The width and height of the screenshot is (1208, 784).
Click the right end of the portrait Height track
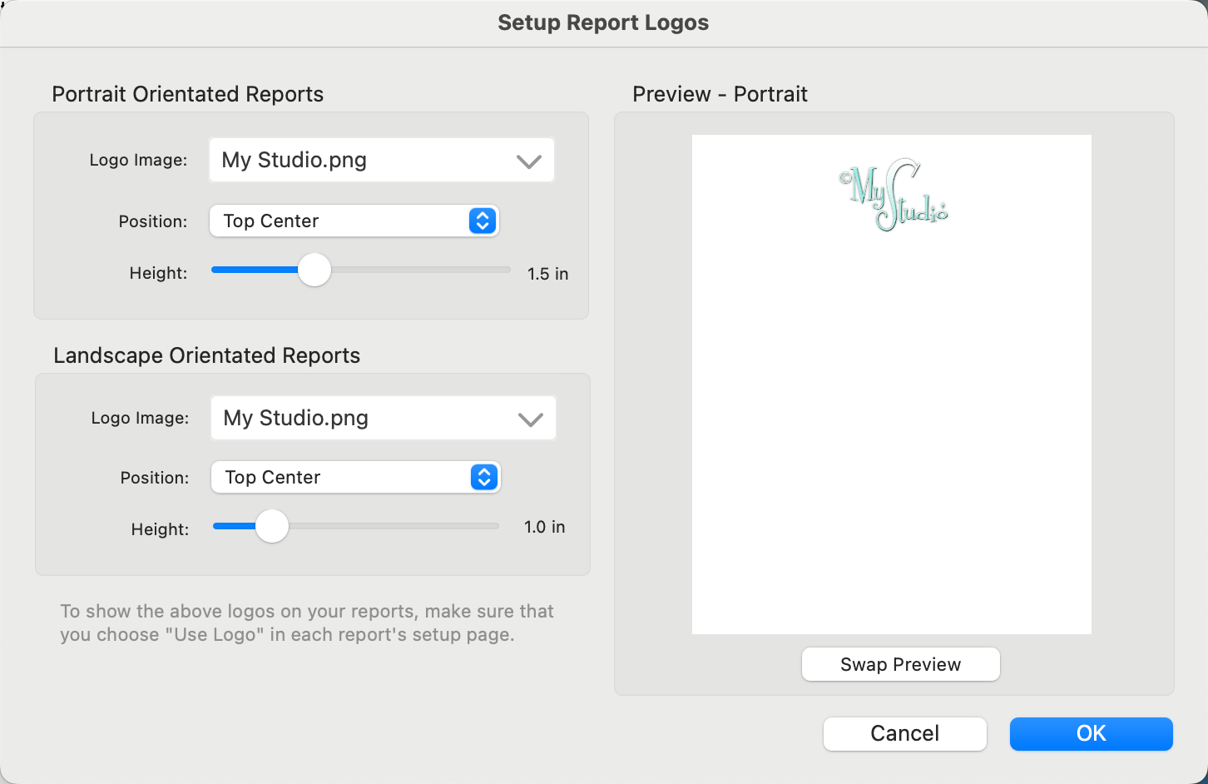504,270
